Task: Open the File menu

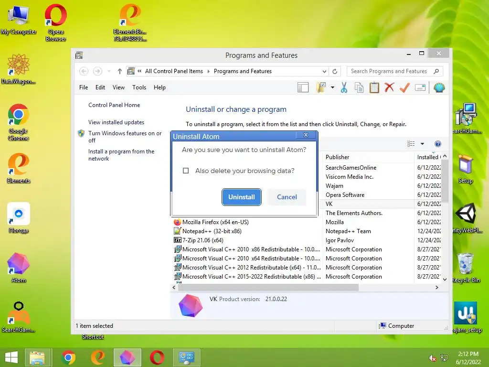Action: click(x=84, y=87)
